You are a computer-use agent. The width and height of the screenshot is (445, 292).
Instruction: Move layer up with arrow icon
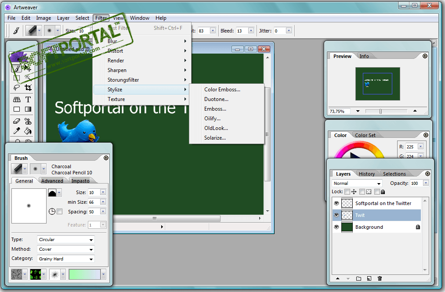pos(338,278)
